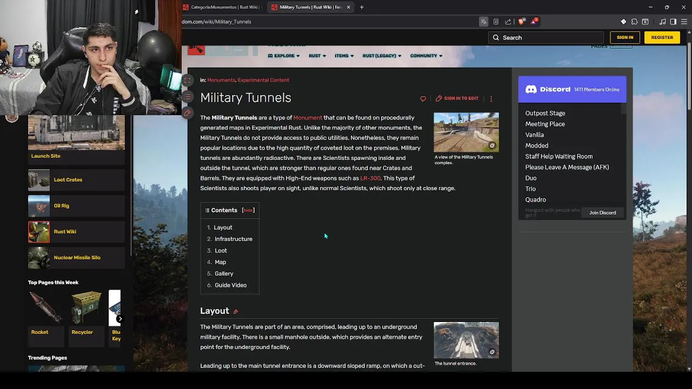This screenshot has height=389, width=692.
Task: Click the tab search icon in toolbar
Action: coord(645,22)
